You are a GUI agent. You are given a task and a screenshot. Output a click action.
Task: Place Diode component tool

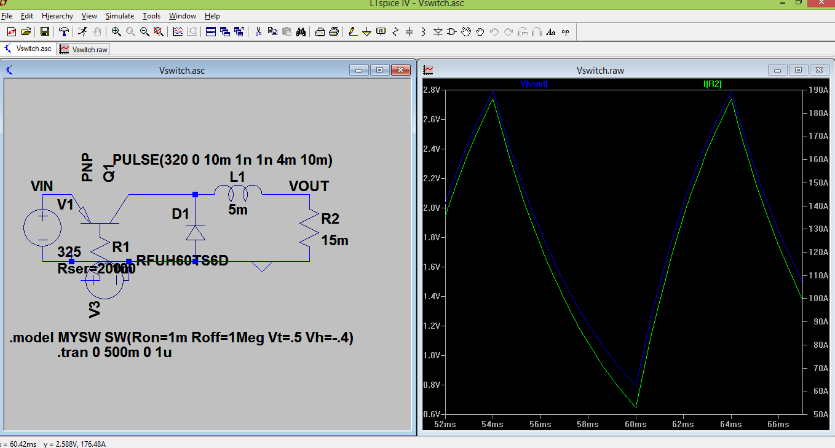tap(438, 31)
